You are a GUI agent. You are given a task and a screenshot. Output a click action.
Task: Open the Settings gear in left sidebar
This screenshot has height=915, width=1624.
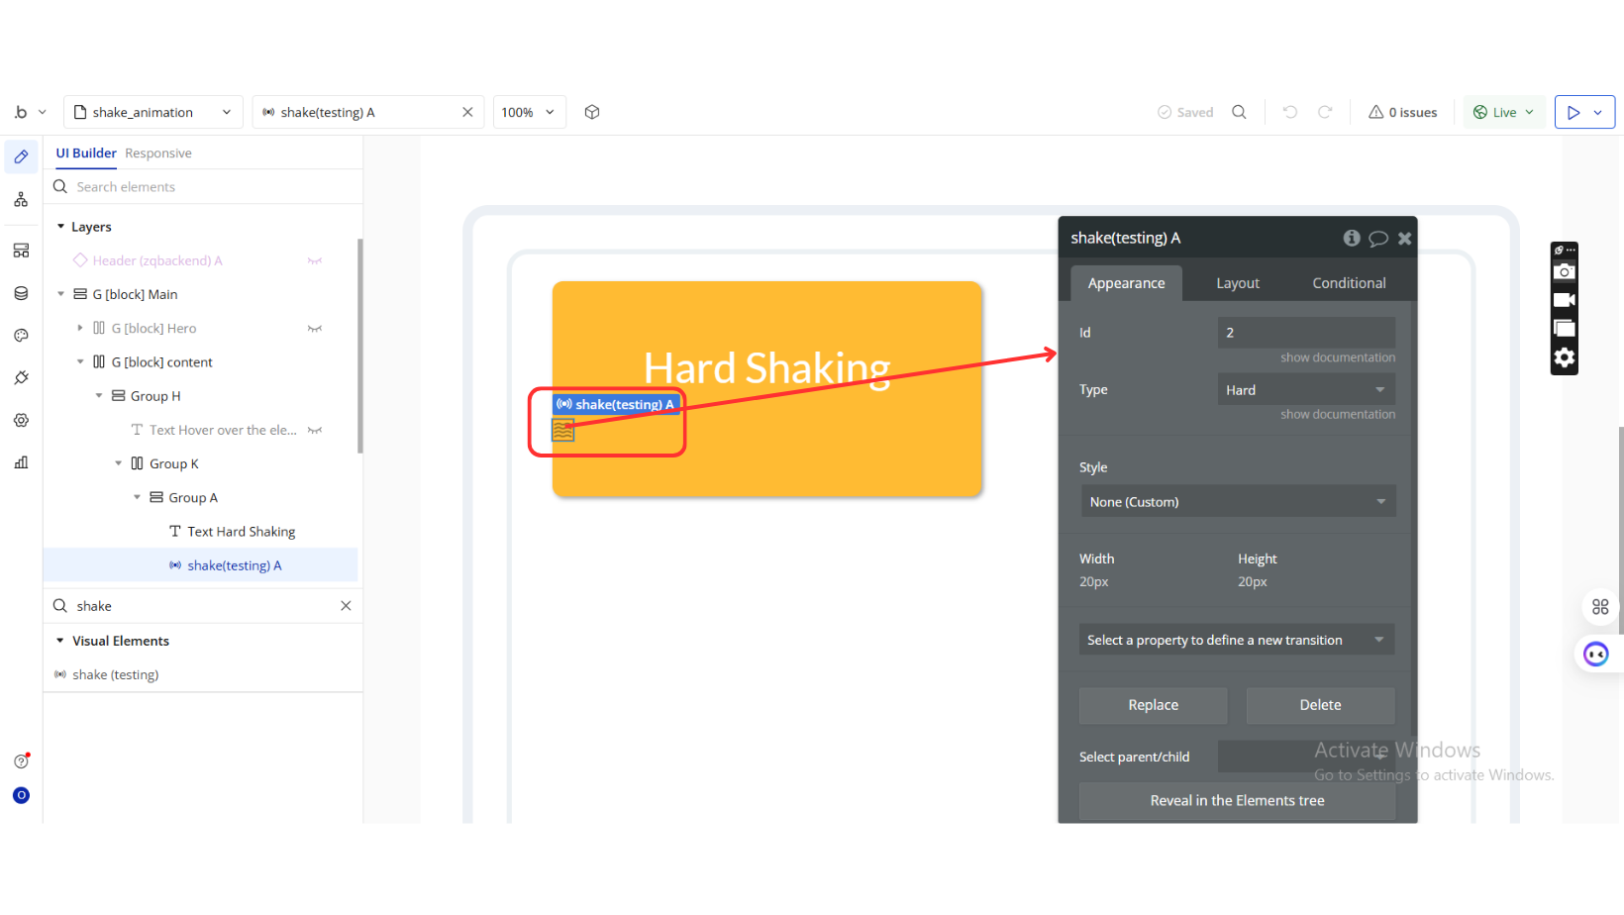(21, 420)
